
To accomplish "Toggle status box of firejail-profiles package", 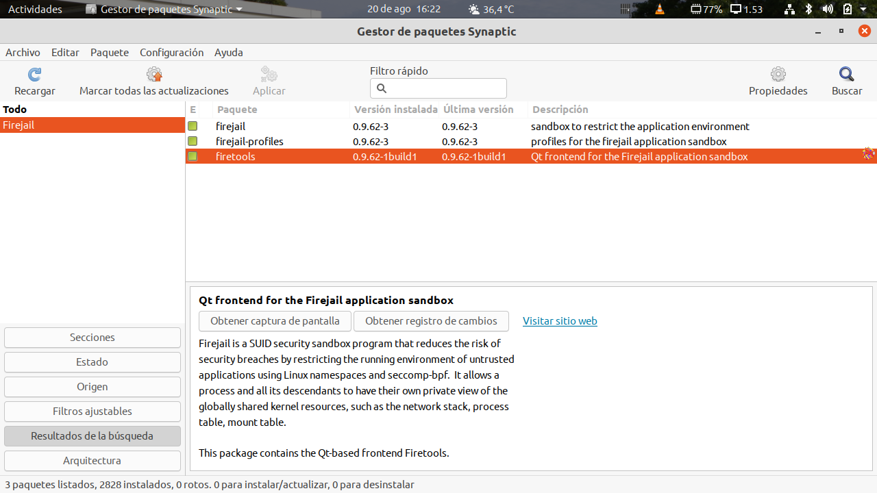I will (193, 142).
